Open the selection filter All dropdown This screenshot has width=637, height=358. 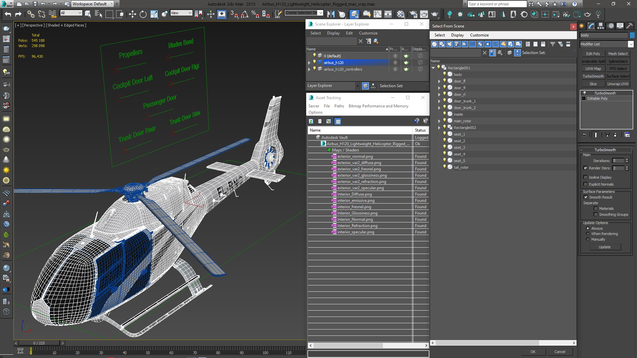[x=71, y=13]
